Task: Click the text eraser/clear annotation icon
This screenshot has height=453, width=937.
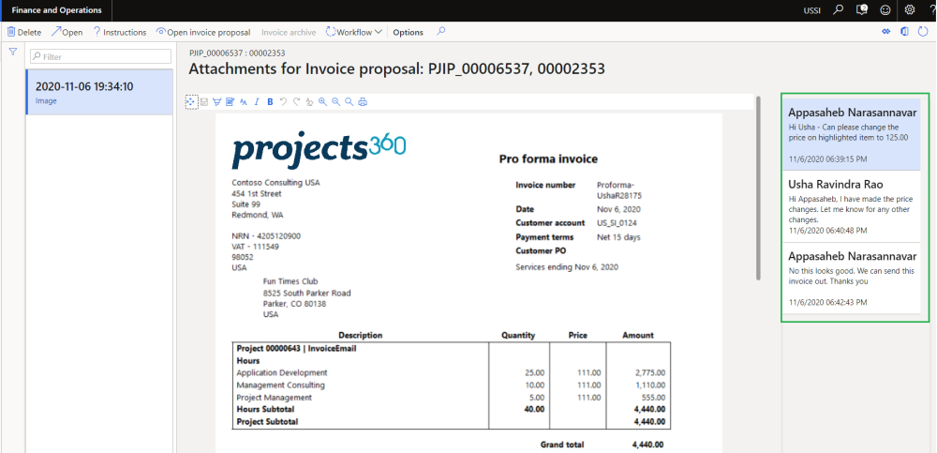Action: [309, 102]
